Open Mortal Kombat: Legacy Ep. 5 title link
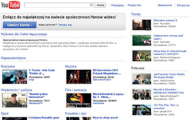The width and height of the screenshot is (192, 120). click(109, 95)
